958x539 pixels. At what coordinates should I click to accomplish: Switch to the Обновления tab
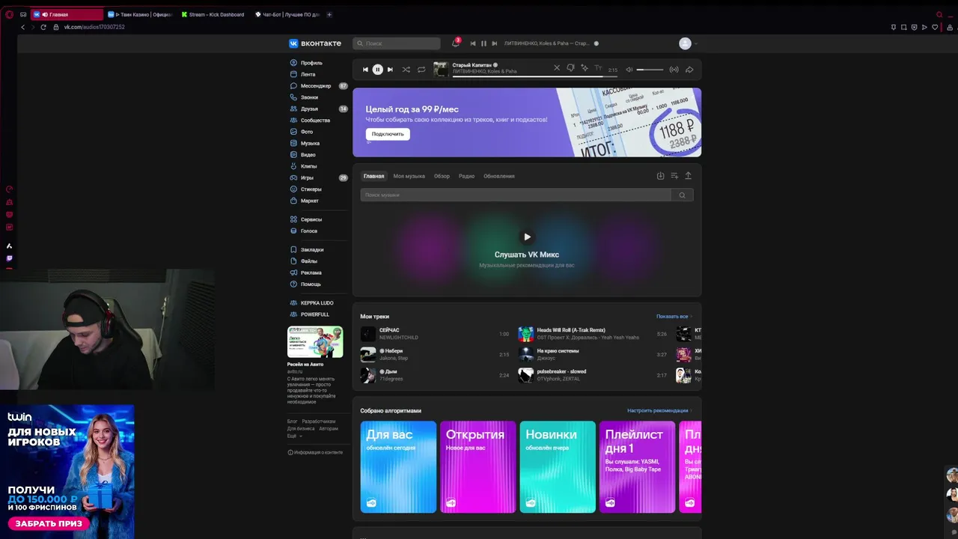[498, 176]
